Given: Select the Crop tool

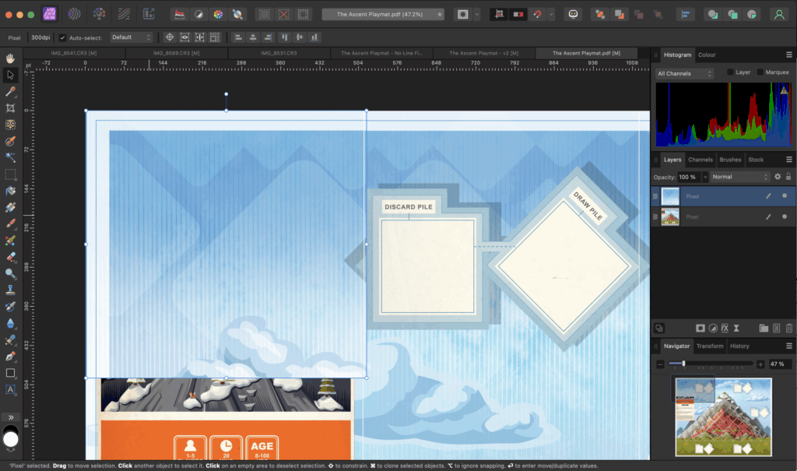Looking at the screenshot, I should [10, 108].
